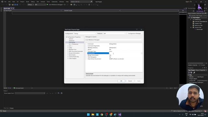Open the Windows Start menu
This screenshot has height=117, width=208.
(88, 115)
